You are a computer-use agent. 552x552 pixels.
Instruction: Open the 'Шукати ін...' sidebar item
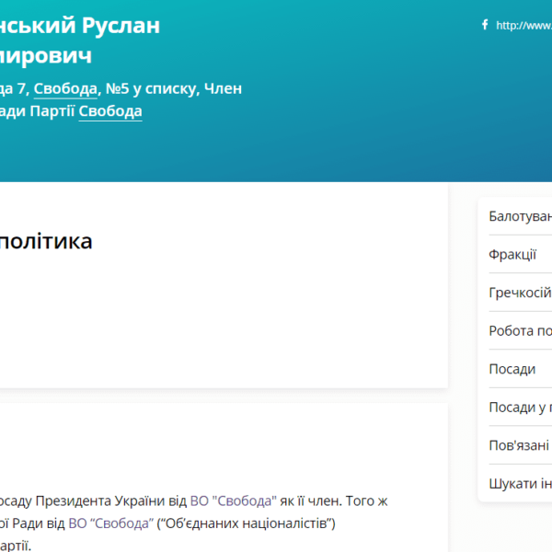click(x=521, y=483)
